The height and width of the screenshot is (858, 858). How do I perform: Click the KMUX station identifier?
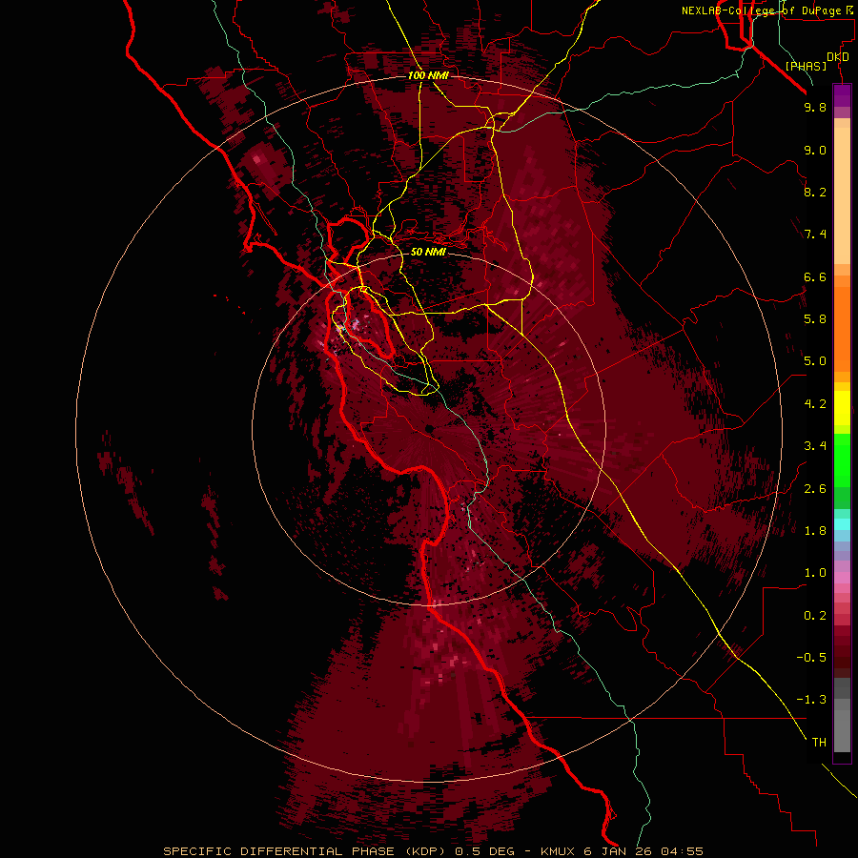point(560,851)
